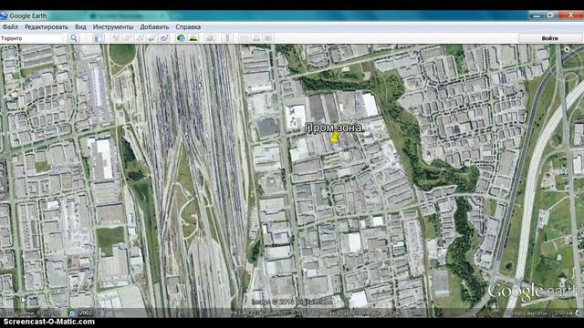584x328 pixels.
Task: Click the Пром зона placemark label
Action: point(335,128)
